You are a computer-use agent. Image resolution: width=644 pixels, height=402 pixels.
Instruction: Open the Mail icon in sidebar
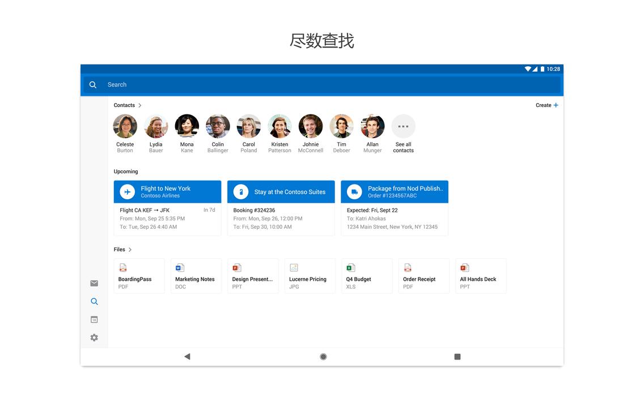pyautogui.click(x=94, y=283)
